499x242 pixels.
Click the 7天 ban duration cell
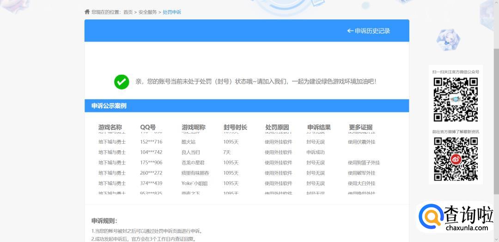click(x=227, y=152)
